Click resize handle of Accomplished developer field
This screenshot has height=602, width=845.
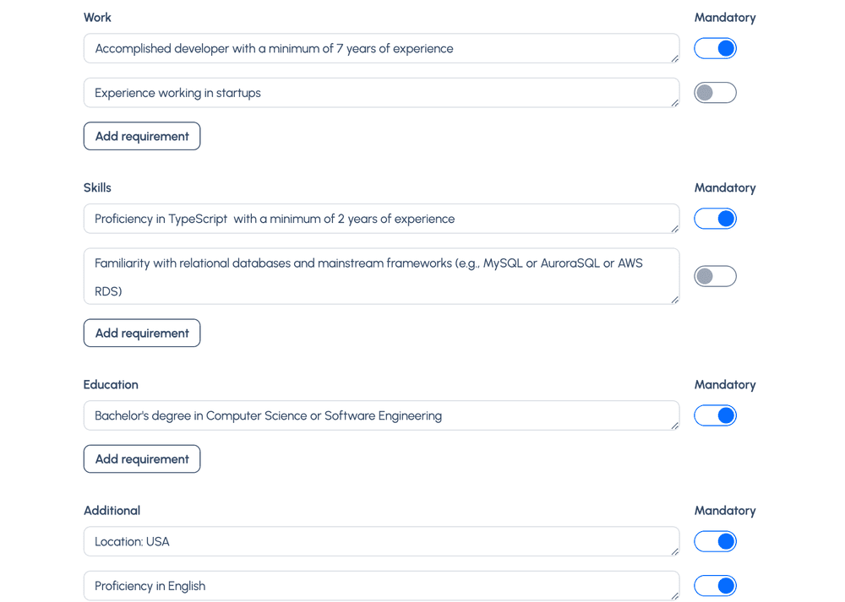tap(674, 58)
